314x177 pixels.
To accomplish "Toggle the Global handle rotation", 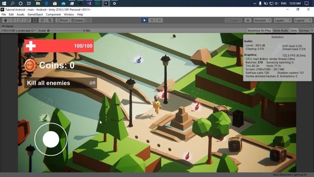I will (x=78, y=20).
